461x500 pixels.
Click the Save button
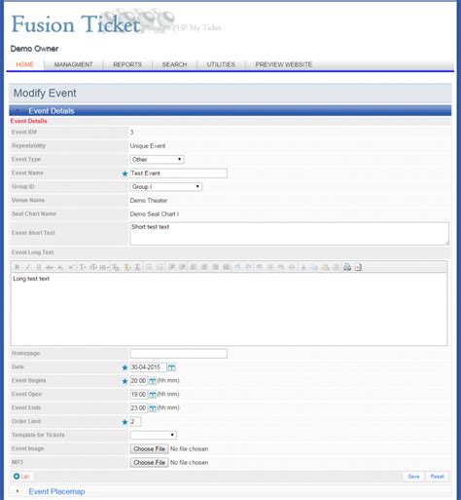[x=413, y=477]
